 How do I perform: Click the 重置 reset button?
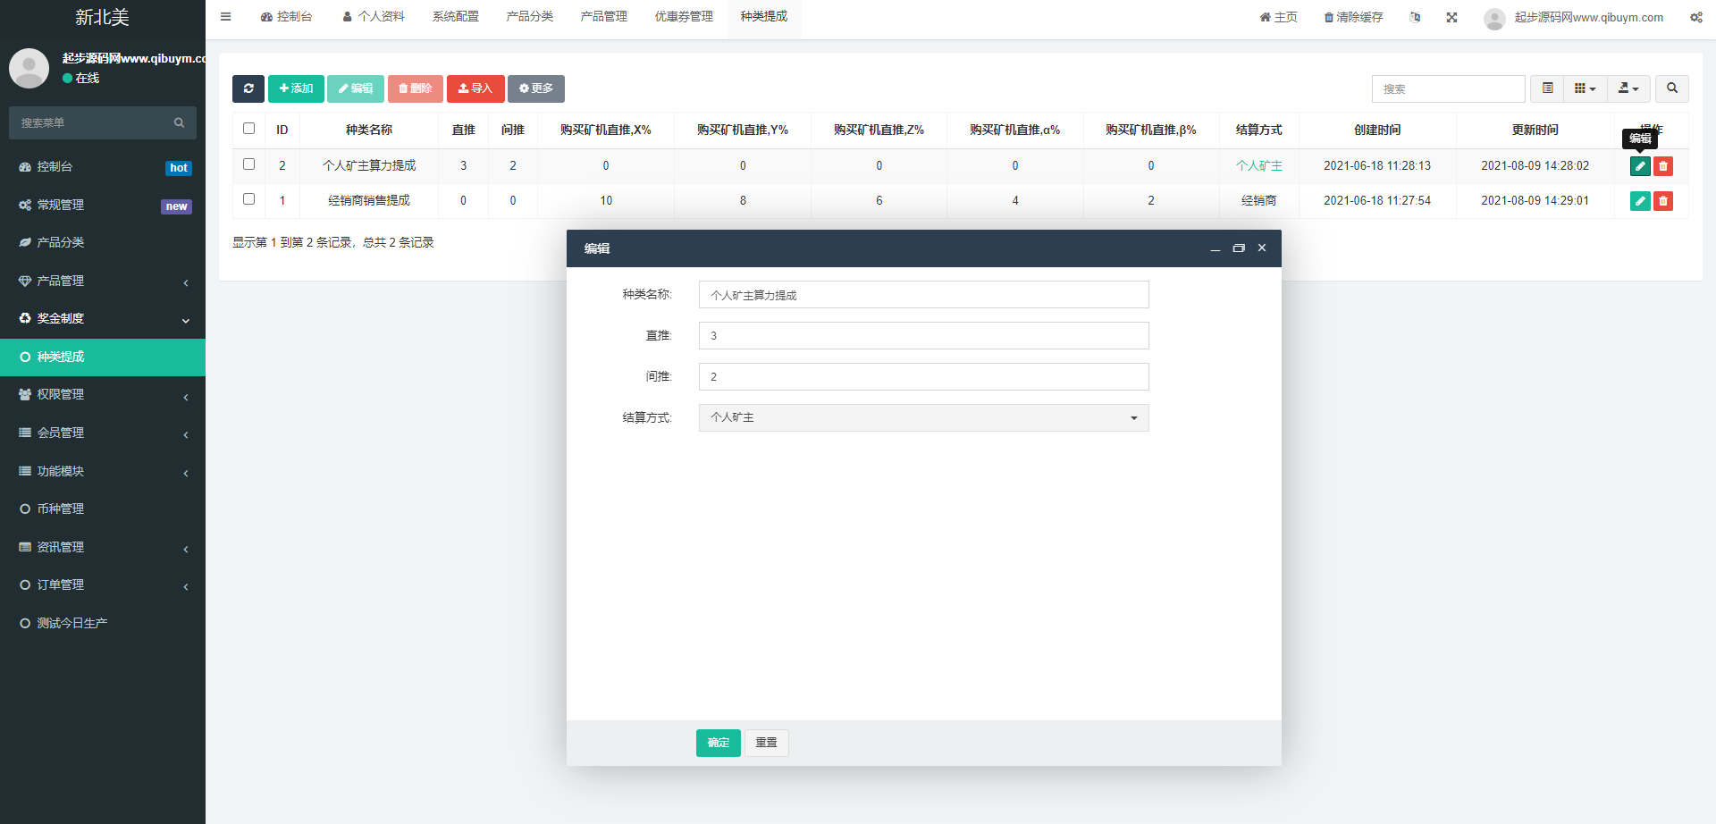coord(766,743)
